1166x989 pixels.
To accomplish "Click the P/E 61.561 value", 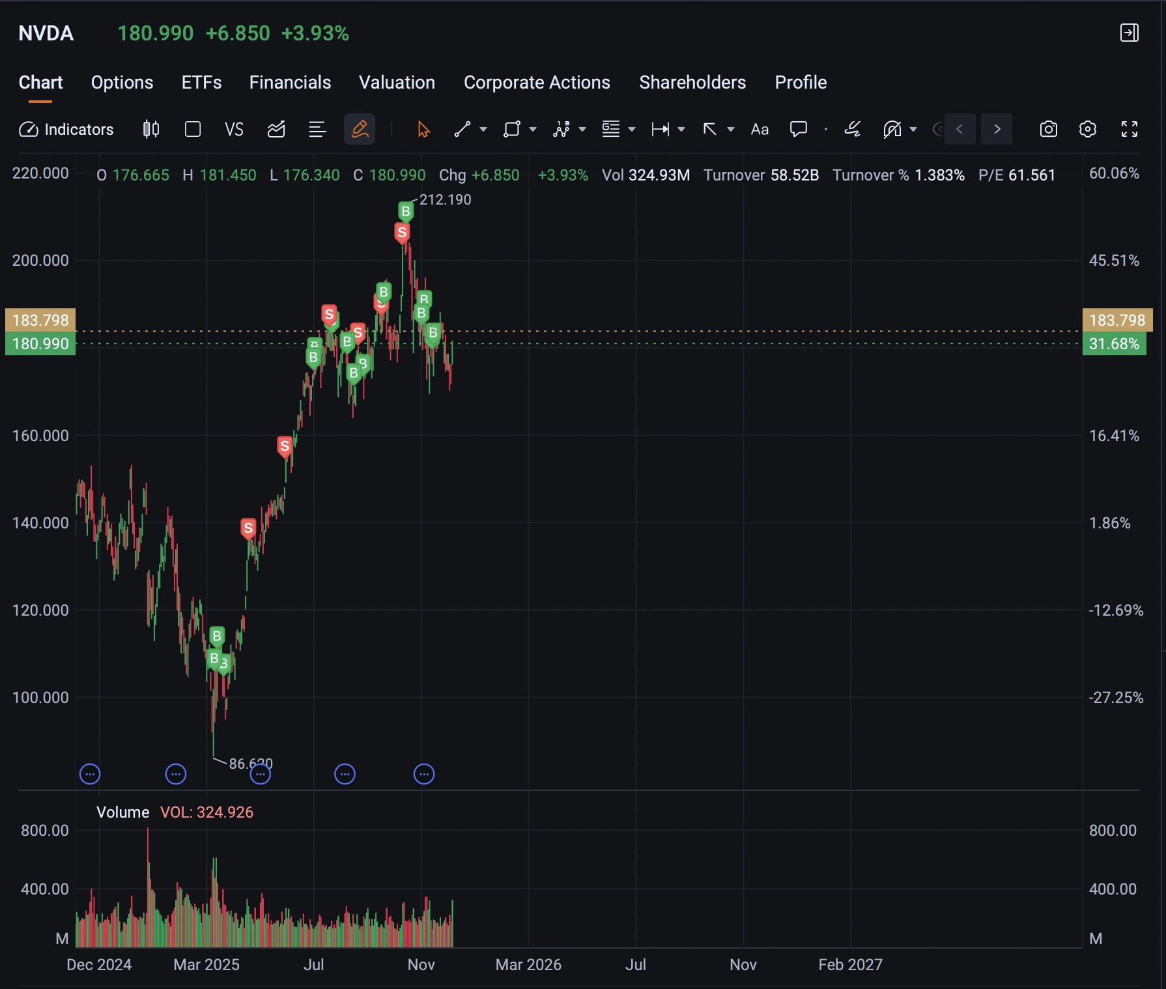I will coord(1017,175).
